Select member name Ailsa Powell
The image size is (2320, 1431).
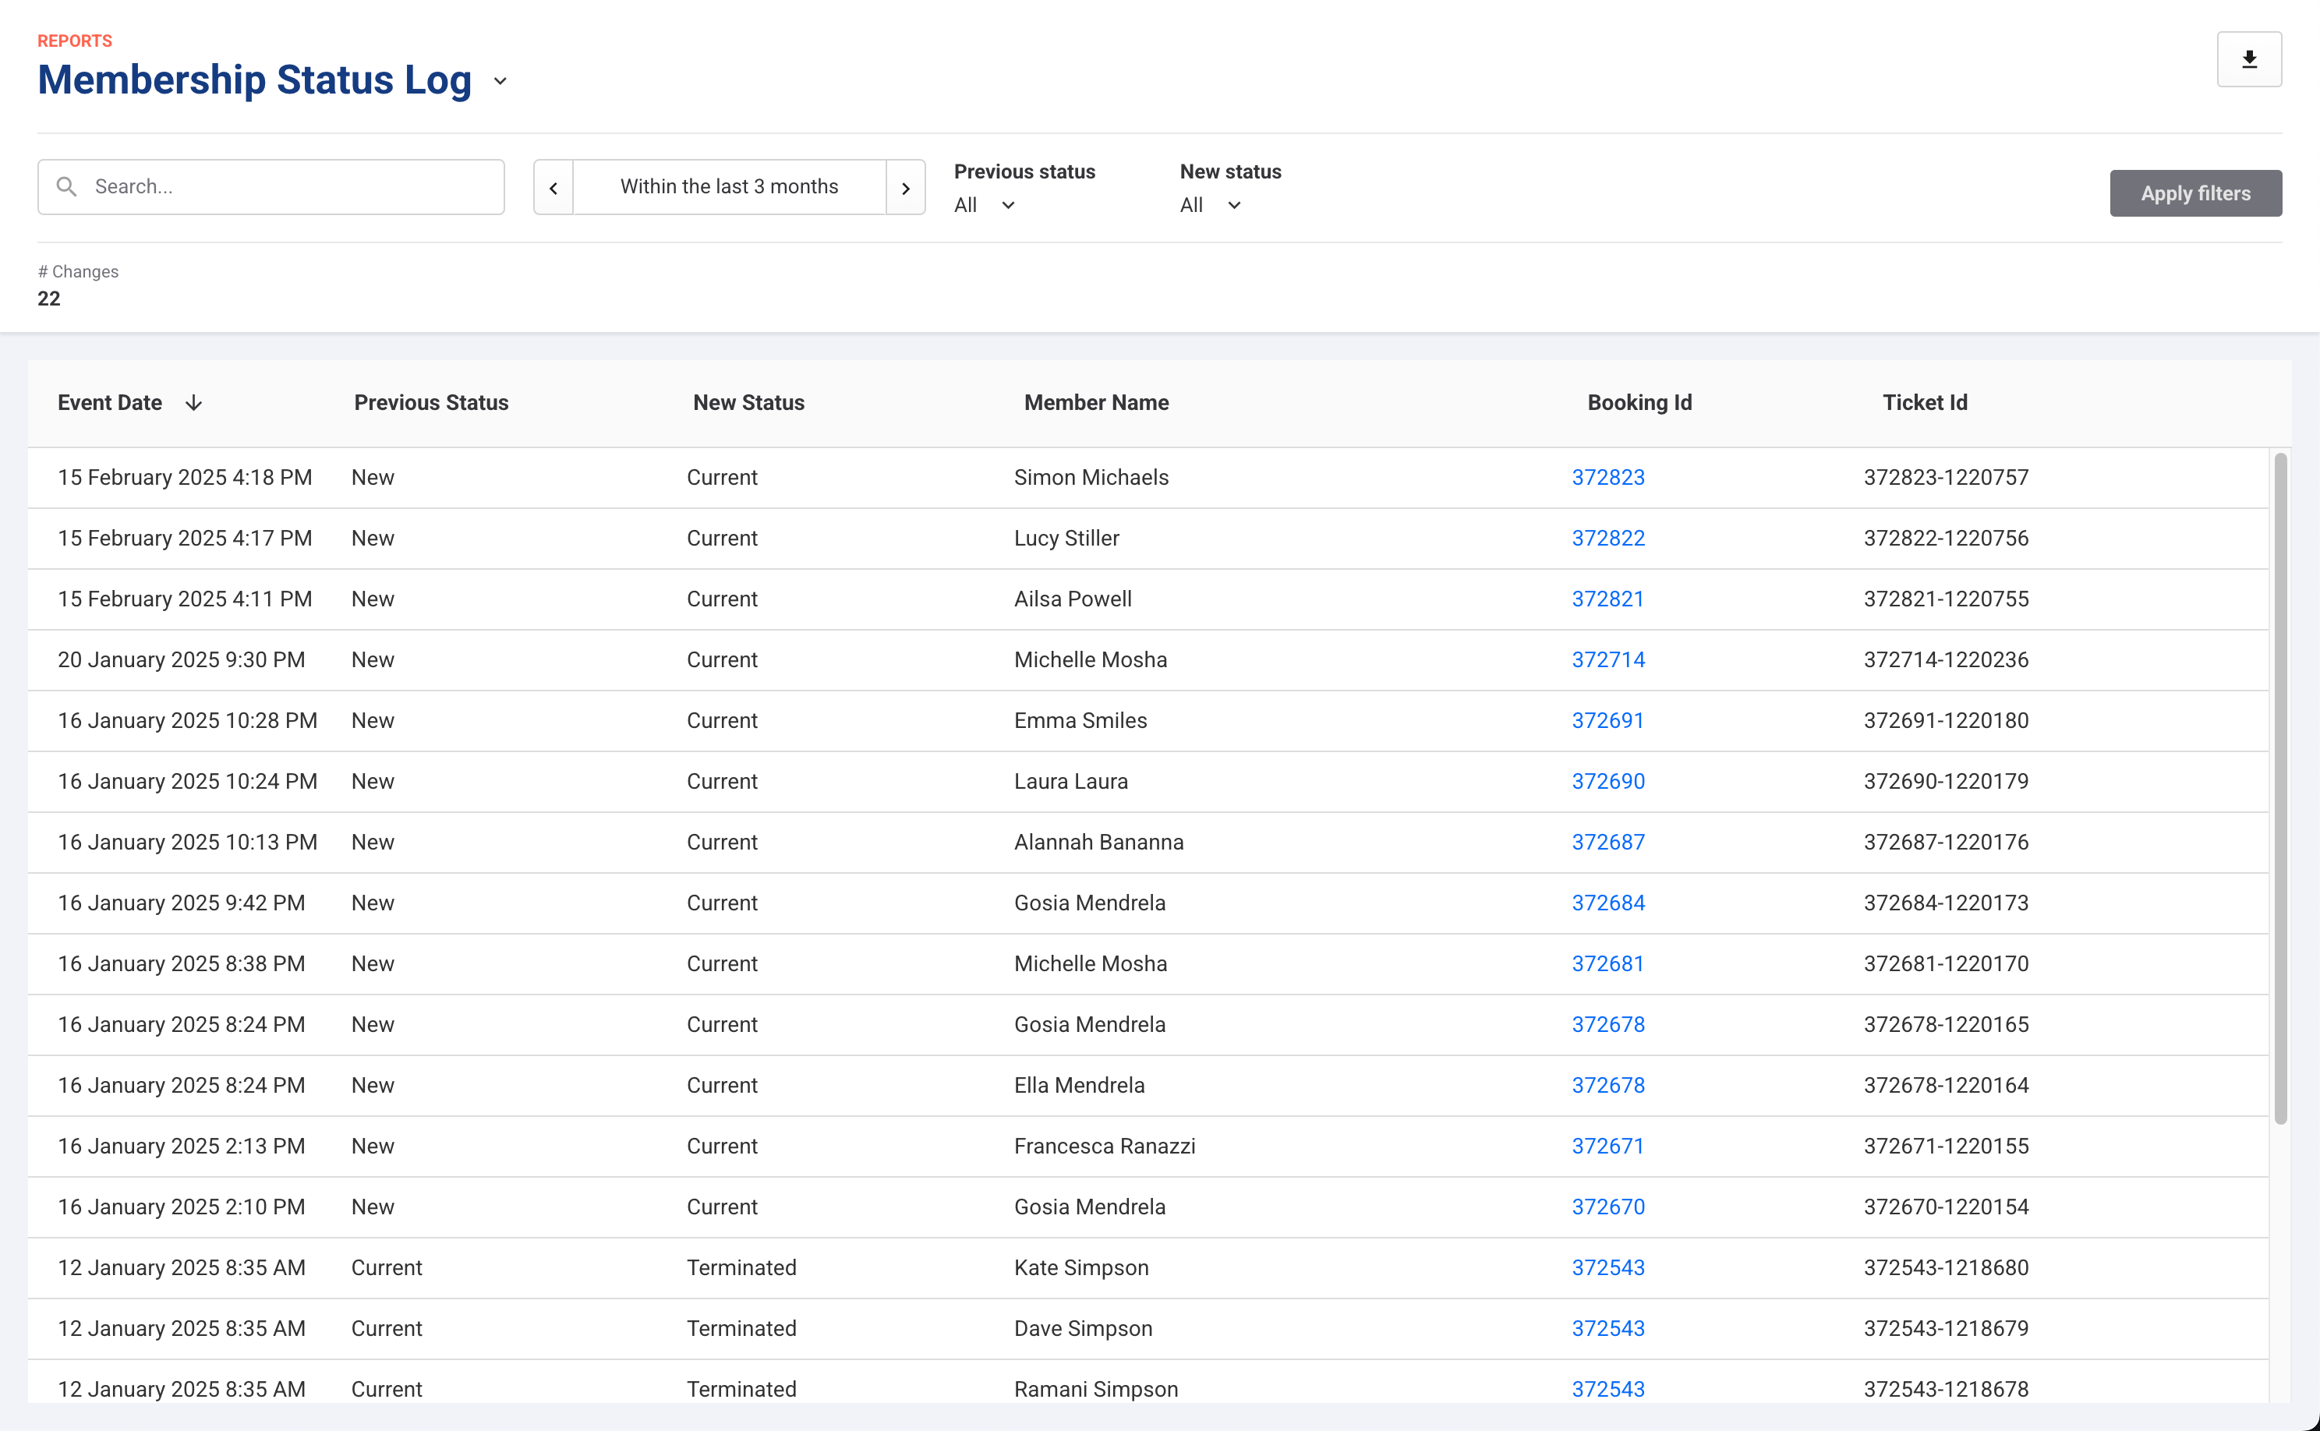tap(1073, 599)
